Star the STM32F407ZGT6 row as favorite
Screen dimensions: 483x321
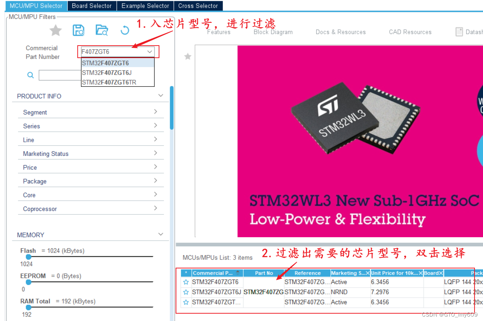(186, 282)
